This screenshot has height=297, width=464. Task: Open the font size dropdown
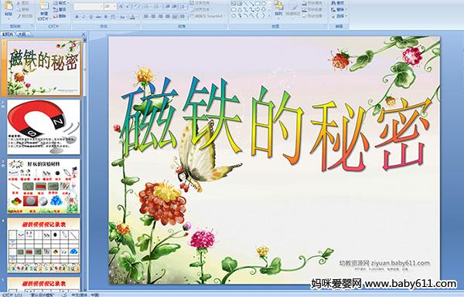tap(114, 6)
